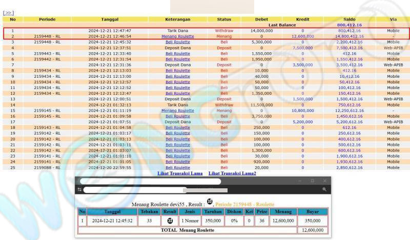Click the result ball icon beside popup heading

click(x=210, y=201)
